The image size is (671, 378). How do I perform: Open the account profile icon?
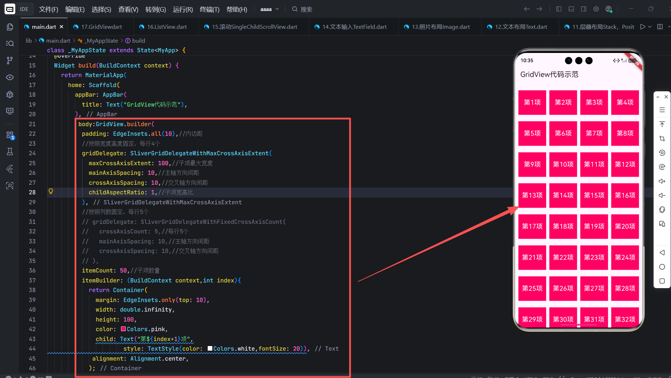609,9
